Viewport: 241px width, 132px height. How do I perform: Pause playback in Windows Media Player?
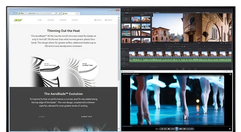pos(176,129)
